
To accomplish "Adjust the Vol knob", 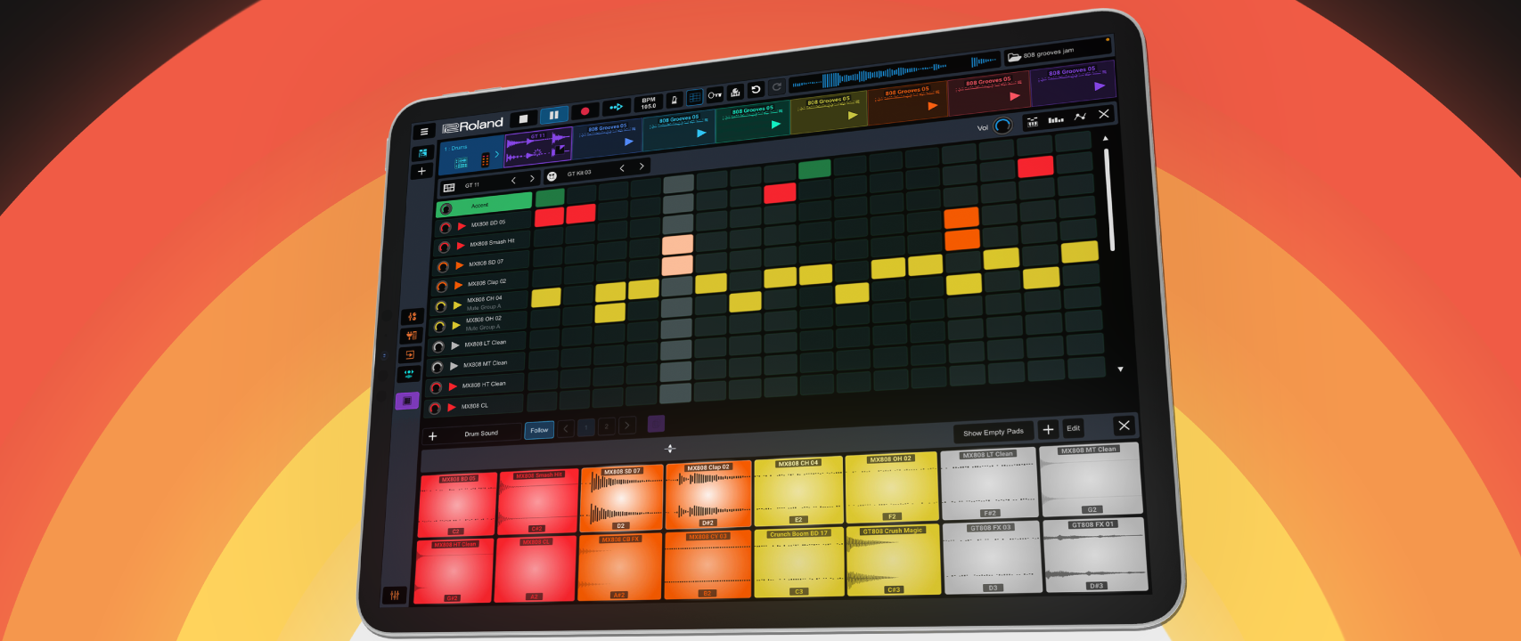I will pos(1002,126).
